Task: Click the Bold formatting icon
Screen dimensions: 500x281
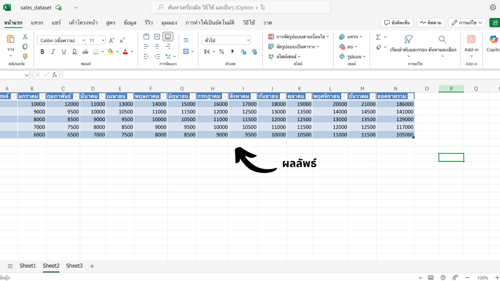Action: [x=42, y=52]
